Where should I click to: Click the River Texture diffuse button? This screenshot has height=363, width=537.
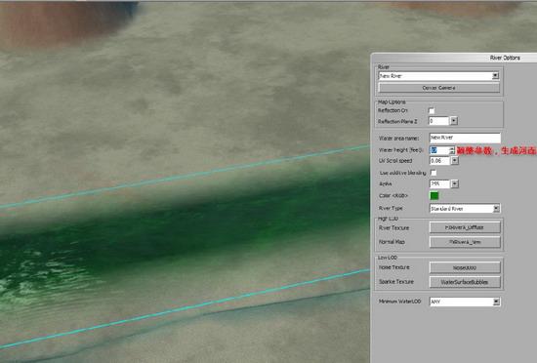(x=465, y=227)
